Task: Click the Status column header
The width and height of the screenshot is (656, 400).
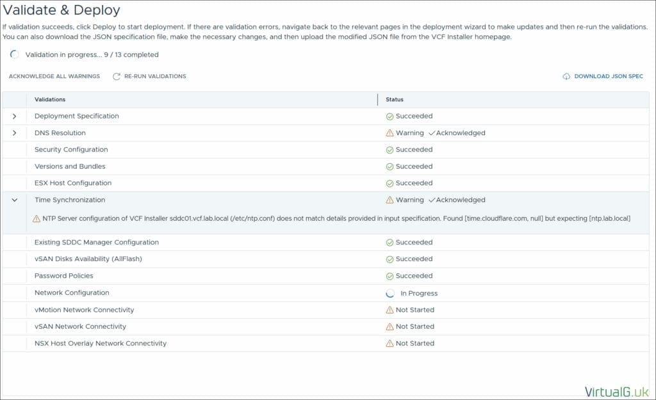Action: 395,100
